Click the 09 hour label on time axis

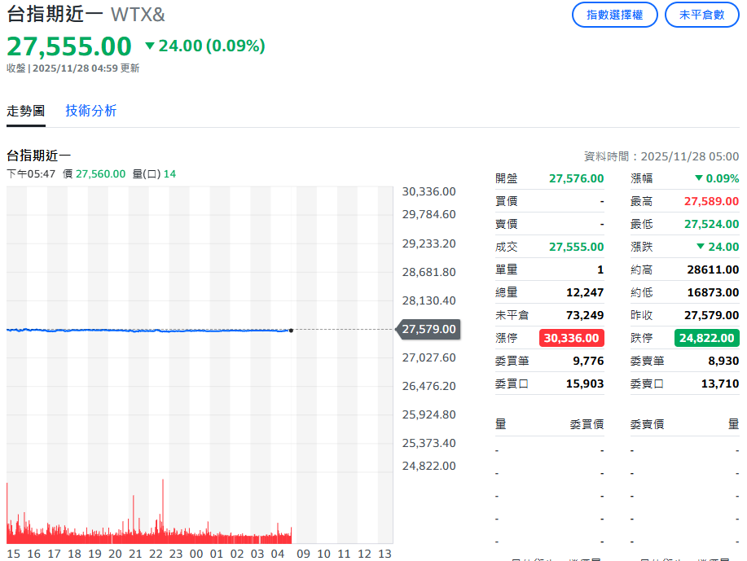coord(303,554)
